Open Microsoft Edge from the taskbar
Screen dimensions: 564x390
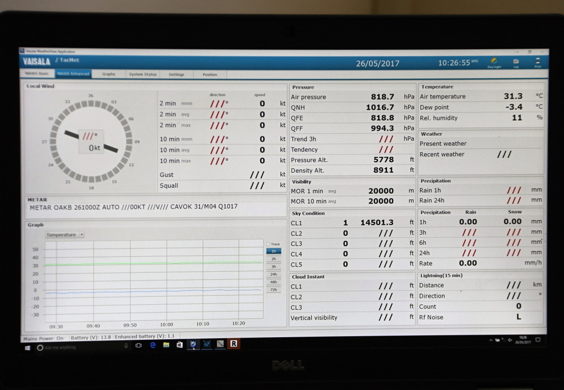point(153,345)
